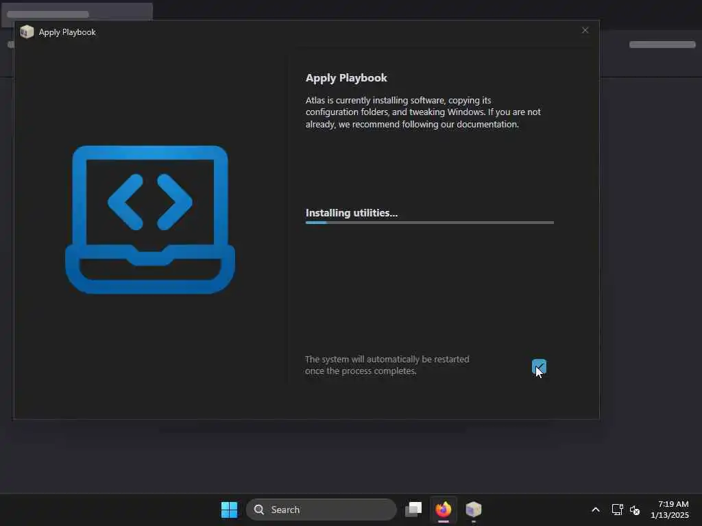Open the Windows Start menu
The image size is (702, 526).
[x=229, y=510]
